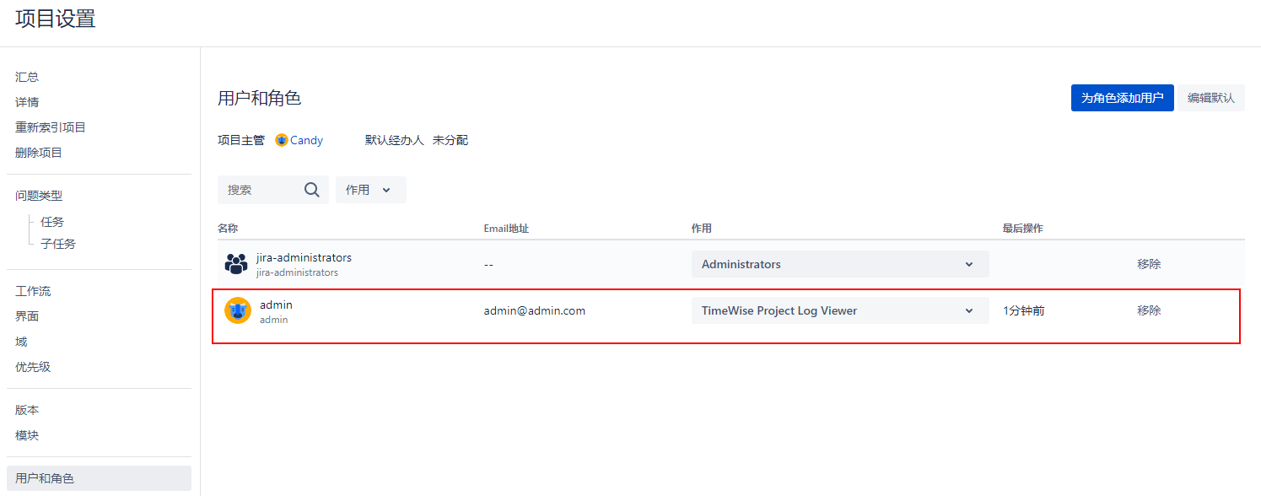Select 重新索引项目 in sidebar

(x=51, y=127)
